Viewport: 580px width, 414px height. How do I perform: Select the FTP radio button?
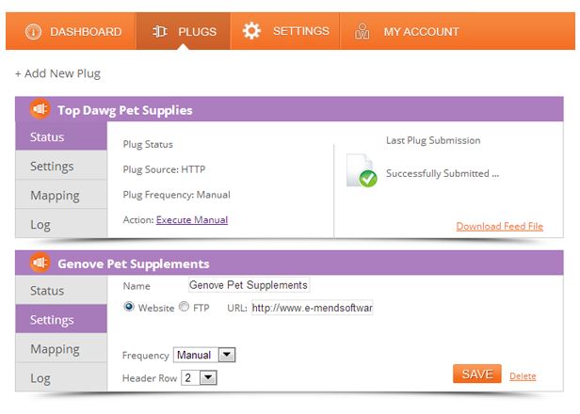(x=185, y=307)
